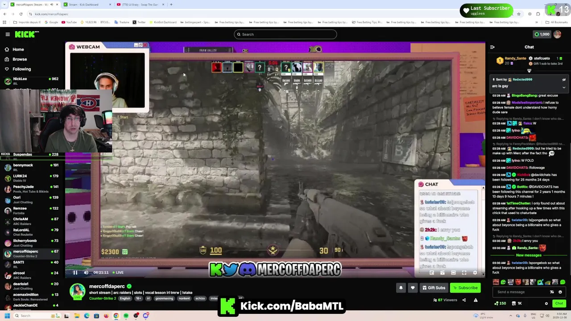Follow channel with heart button
This screenshot has height=321, width=571.
(413, 288)
